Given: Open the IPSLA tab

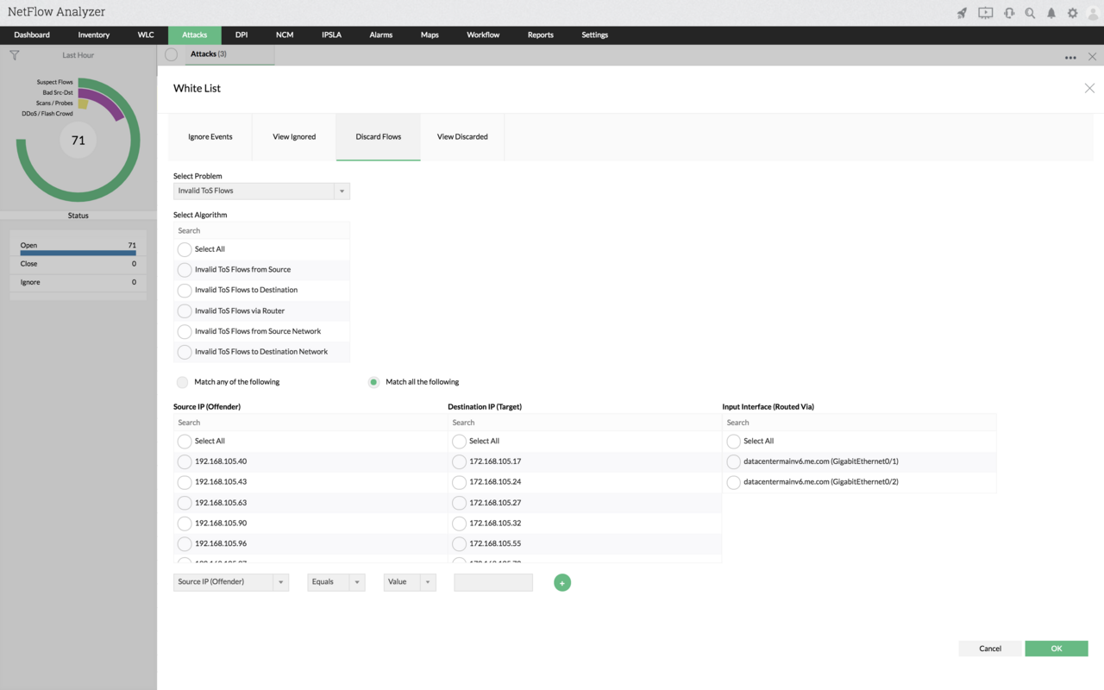Looking at the screenshot, I should point(331,35).
